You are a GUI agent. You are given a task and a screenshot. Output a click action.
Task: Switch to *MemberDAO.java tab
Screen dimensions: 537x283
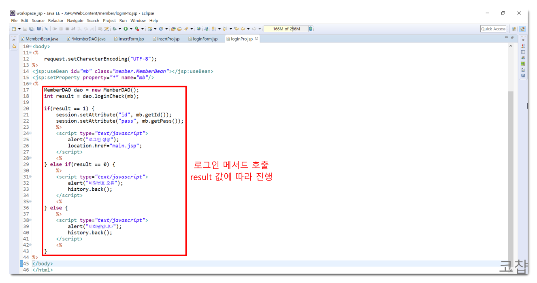coord(86,39)
